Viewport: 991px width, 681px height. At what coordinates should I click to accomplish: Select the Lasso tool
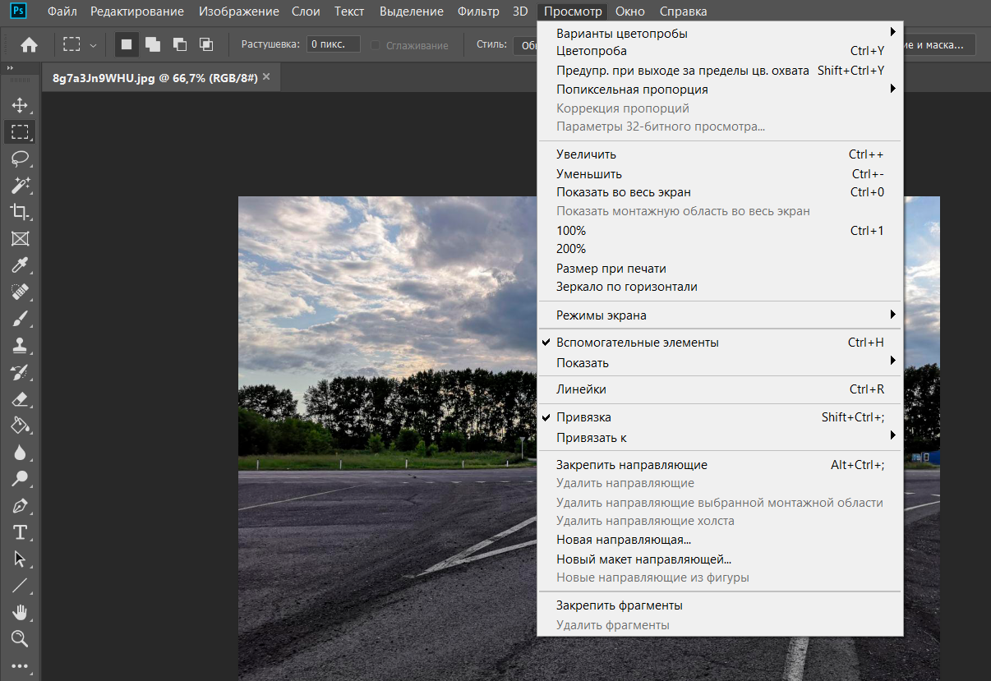click(x=20, y=158)
